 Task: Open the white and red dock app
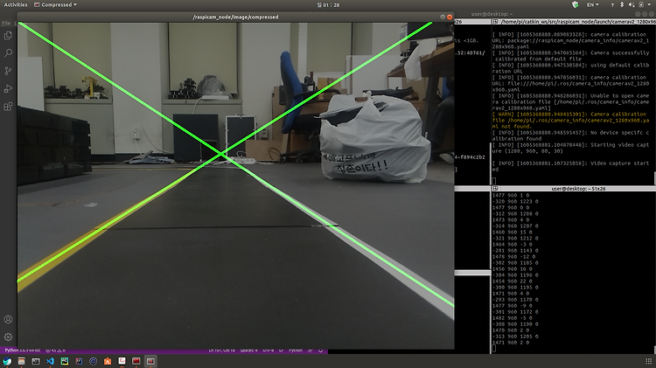click(122, 361)
